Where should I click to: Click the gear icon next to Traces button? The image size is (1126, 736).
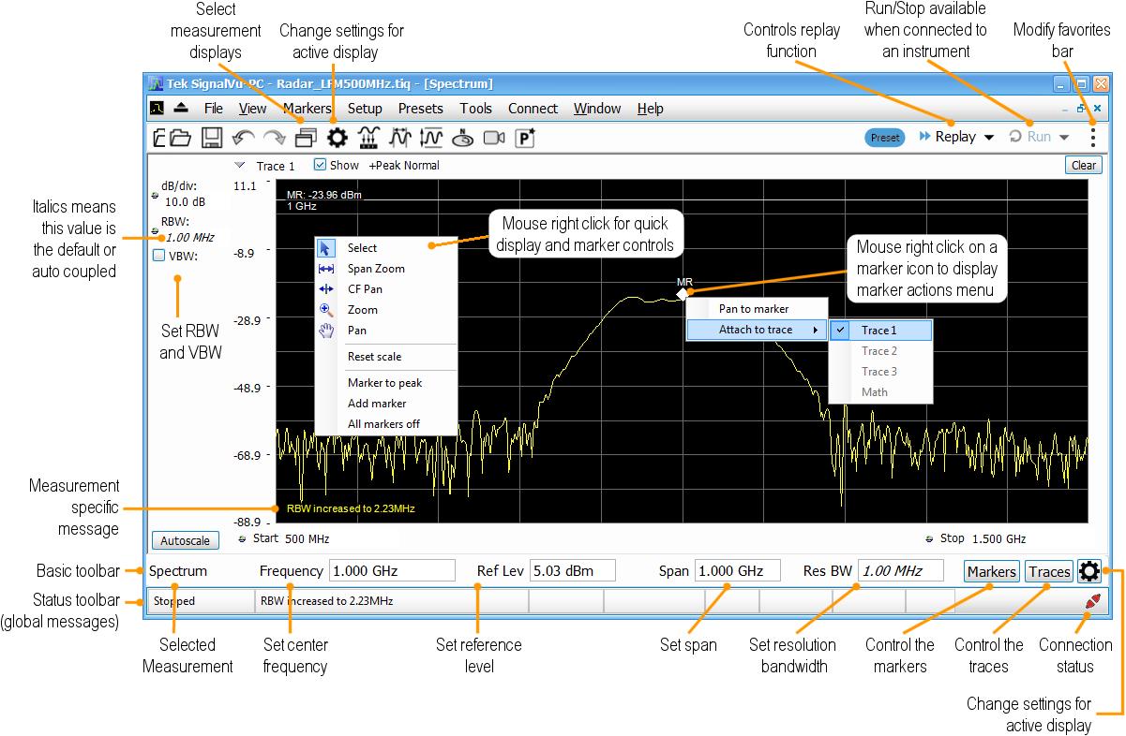coord(1088,570)
